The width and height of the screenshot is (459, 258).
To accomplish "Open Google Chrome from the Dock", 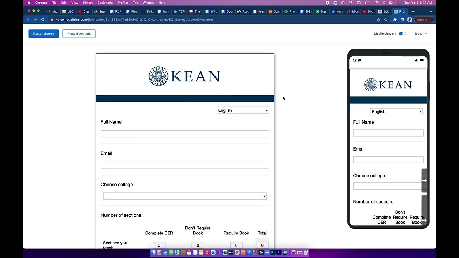I will click(237, 253).
